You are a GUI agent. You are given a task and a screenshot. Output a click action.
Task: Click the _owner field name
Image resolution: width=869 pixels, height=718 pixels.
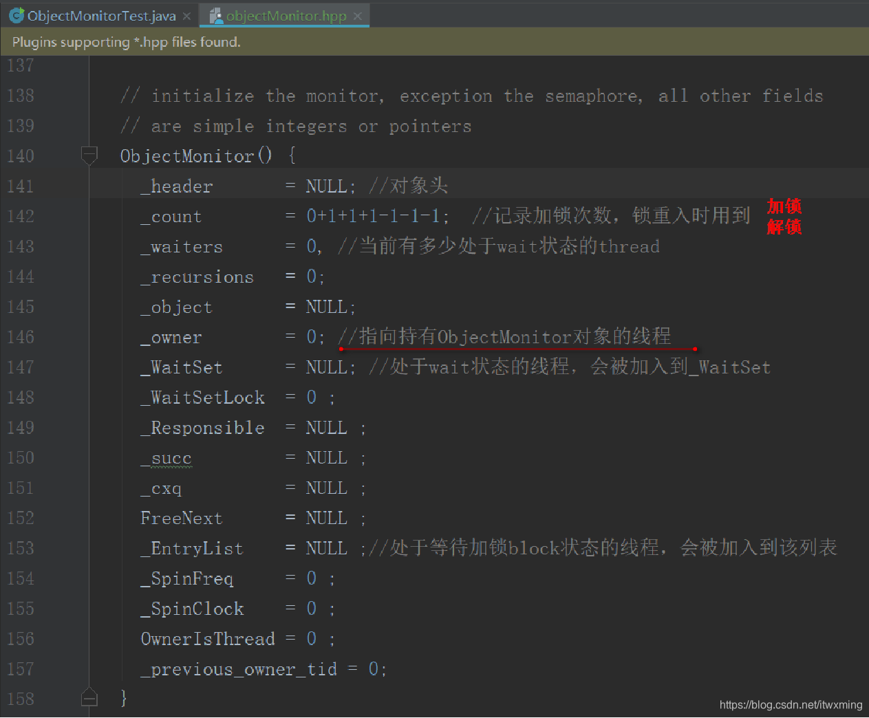tap(171, 338)
